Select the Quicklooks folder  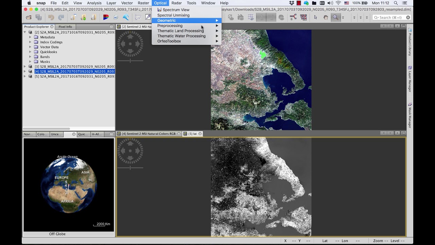click(48, 52)
